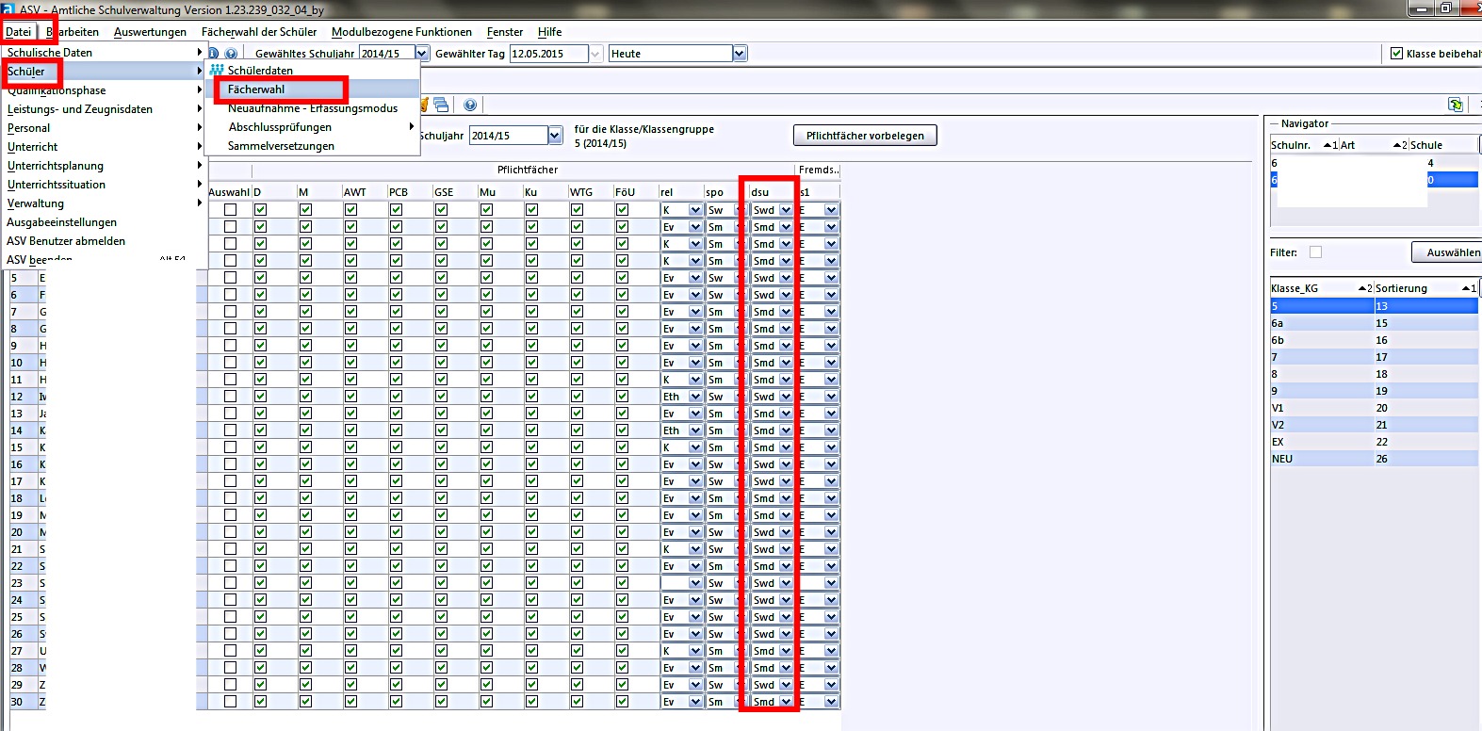Open the Datei menu
Screen dimensions: 1482x731
click(18, 32)
